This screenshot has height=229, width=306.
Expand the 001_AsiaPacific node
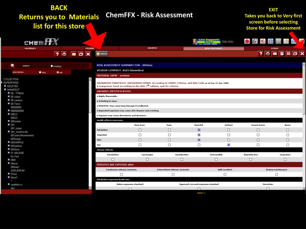pyautogui.click(x=9, y=131)
